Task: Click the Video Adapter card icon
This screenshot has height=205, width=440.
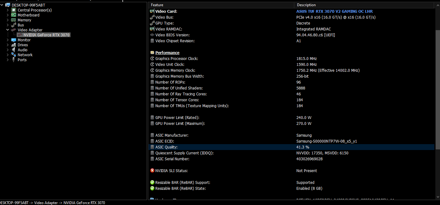Action: [14, 30]
